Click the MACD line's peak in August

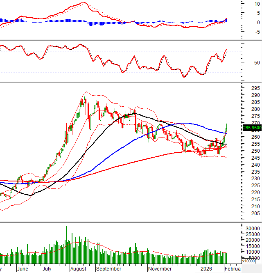(x=84, y=3)
